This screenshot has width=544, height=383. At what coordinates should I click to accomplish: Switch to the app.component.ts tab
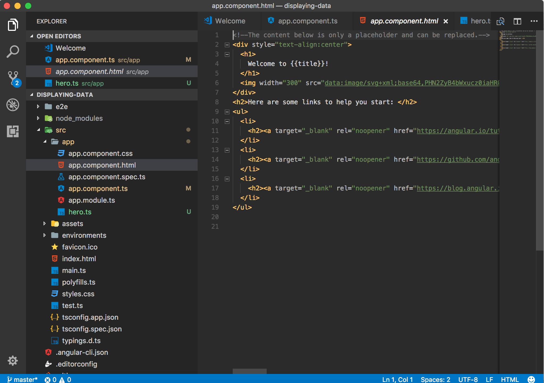click(307, 21)
